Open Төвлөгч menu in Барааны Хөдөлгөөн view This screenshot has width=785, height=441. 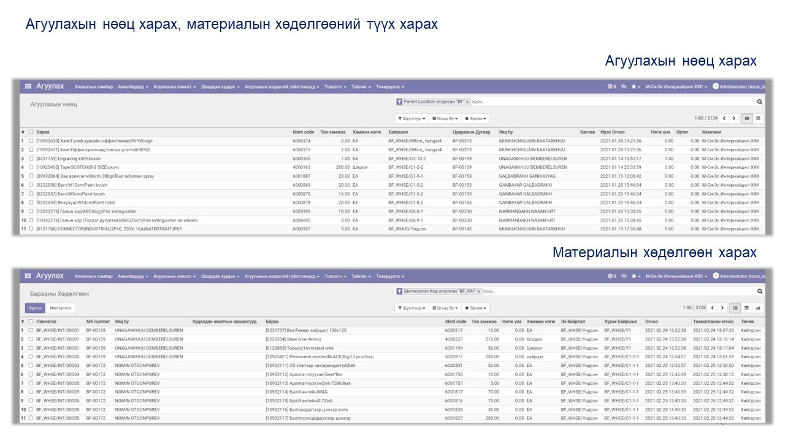pyautogui.click(x=335, y=276)
